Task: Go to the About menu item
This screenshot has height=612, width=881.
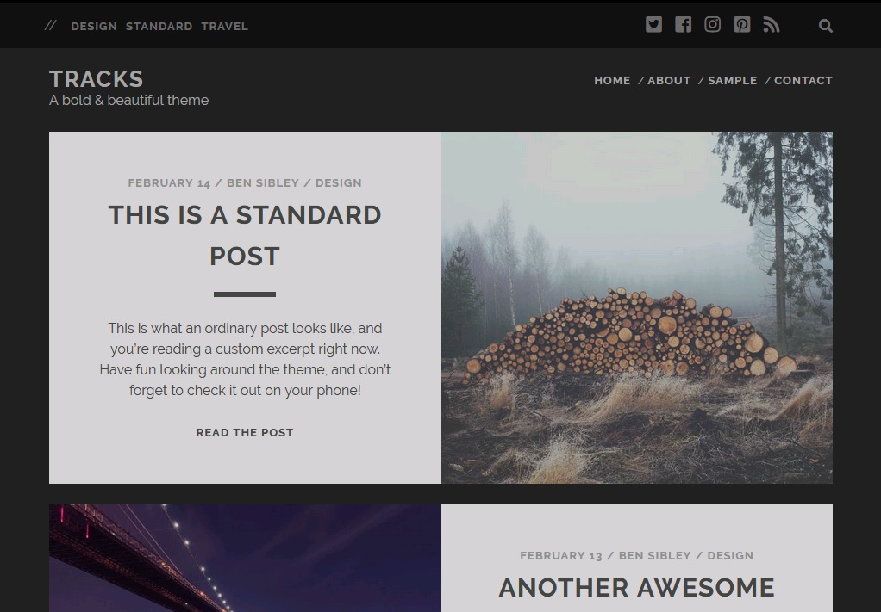Action: tap(669, 81)
